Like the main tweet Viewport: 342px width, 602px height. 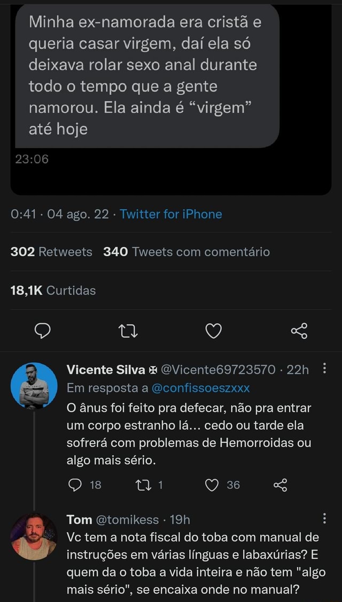pyautogui.click(x=213, y=332)
